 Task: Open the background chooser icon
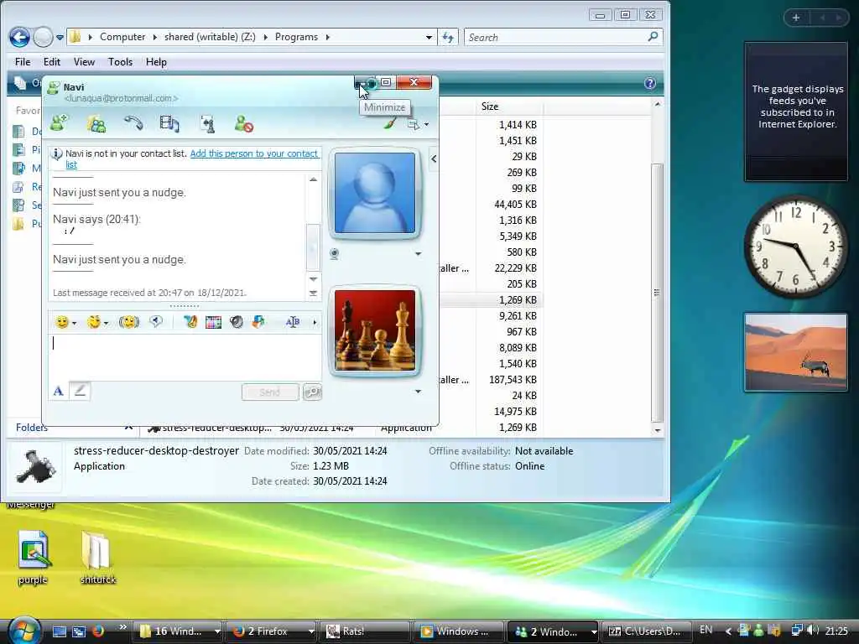(x=190, y=322)
